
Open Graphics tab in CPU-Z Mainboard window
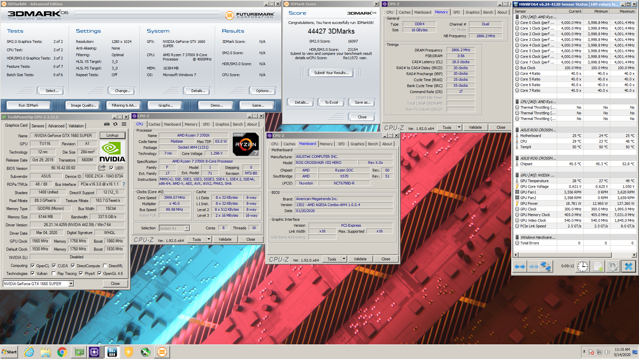tap(357, 144)
